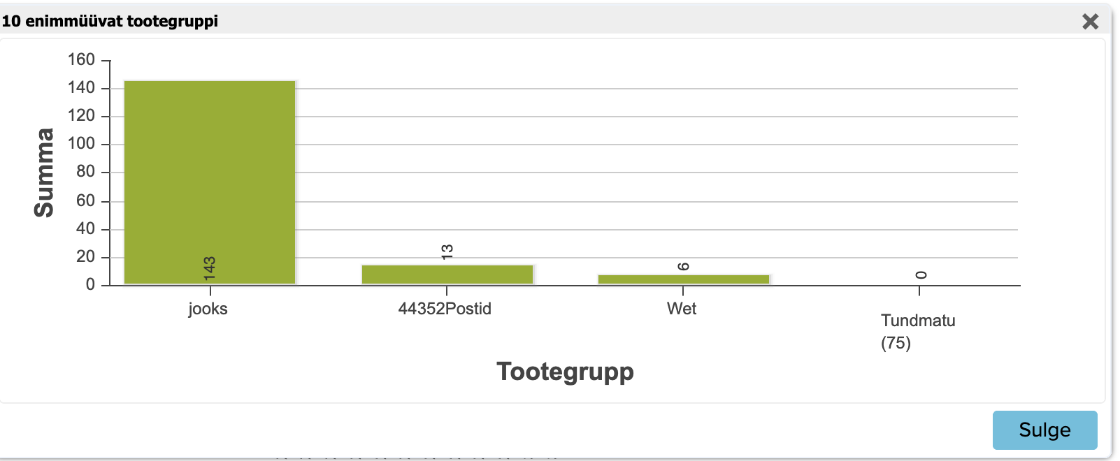Click the 143 value label in the bar
Screen dimensions: 1120x461
point(209,268)
